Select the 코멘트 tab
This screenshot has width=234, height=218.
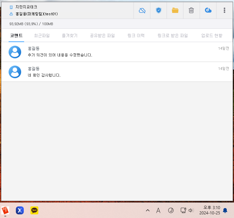coord(16,35)
